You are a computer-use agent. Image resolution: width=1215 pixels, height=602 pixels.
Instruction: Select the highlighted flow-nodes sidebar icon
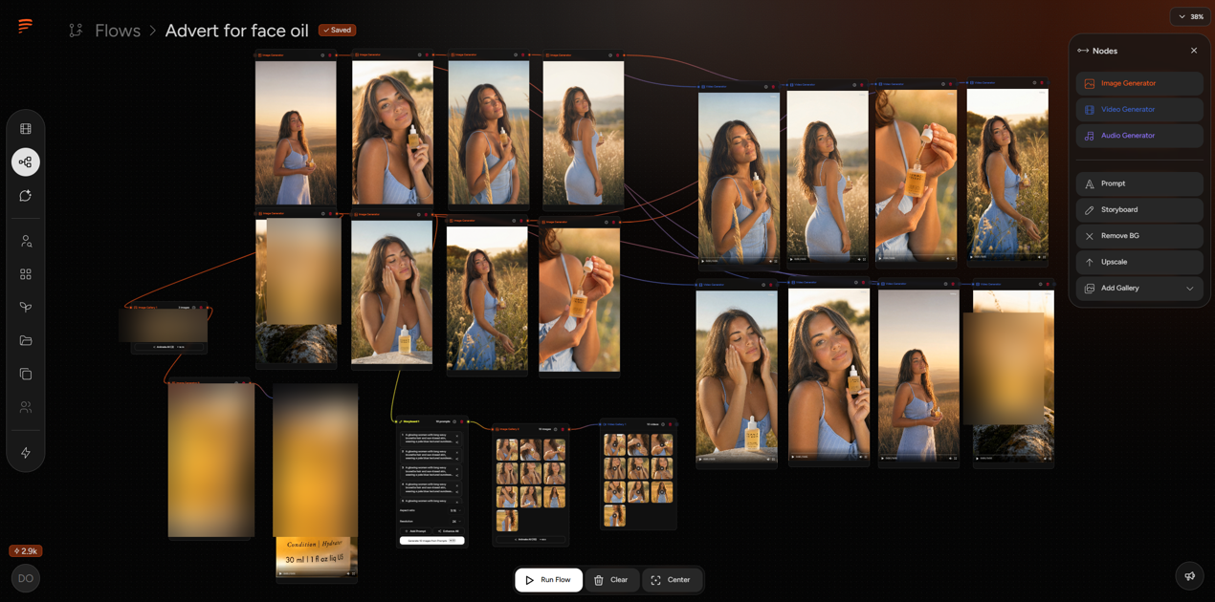26,162
